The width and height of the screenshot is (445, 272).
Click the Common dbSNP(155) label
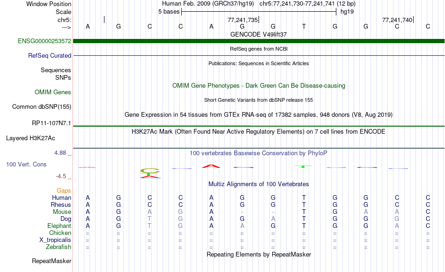click(x=41, y=106)
